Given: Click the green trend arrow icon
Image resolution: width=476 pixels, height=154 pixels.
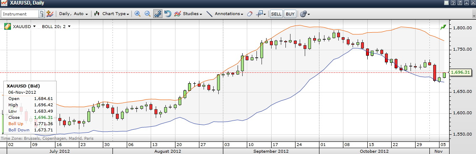Looking at the screenshot, I should coord(443,27).
